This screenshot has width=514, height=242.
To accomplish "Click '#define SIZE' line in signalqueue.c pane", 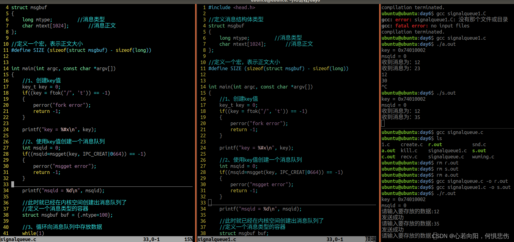I will (x=81, y=50).
